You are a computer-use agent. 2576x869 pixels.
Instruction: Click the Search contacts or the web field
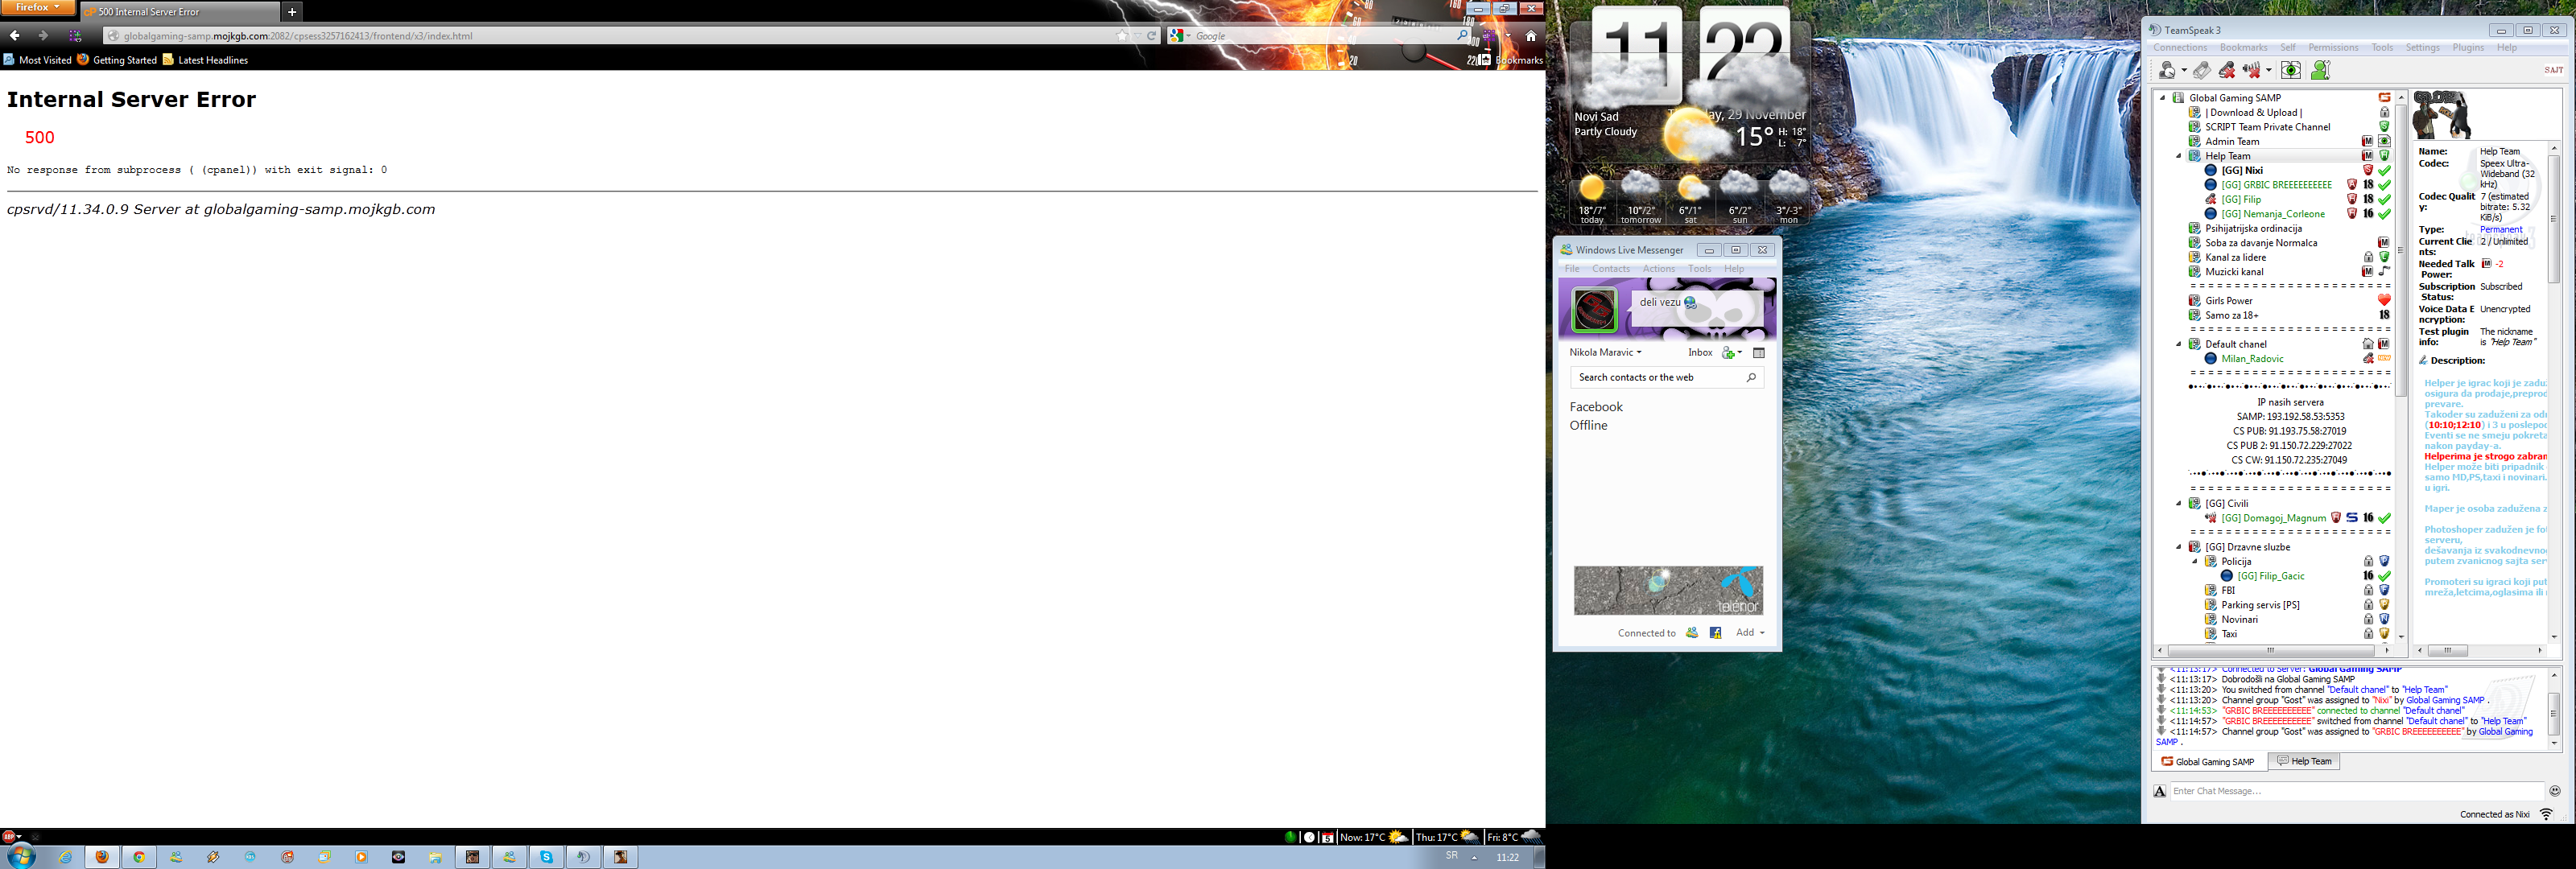pos(1660,378)
